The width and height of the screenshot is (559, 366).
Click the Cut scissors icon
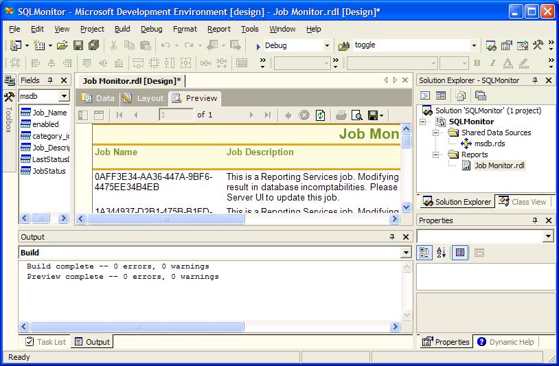coord(113,45)
